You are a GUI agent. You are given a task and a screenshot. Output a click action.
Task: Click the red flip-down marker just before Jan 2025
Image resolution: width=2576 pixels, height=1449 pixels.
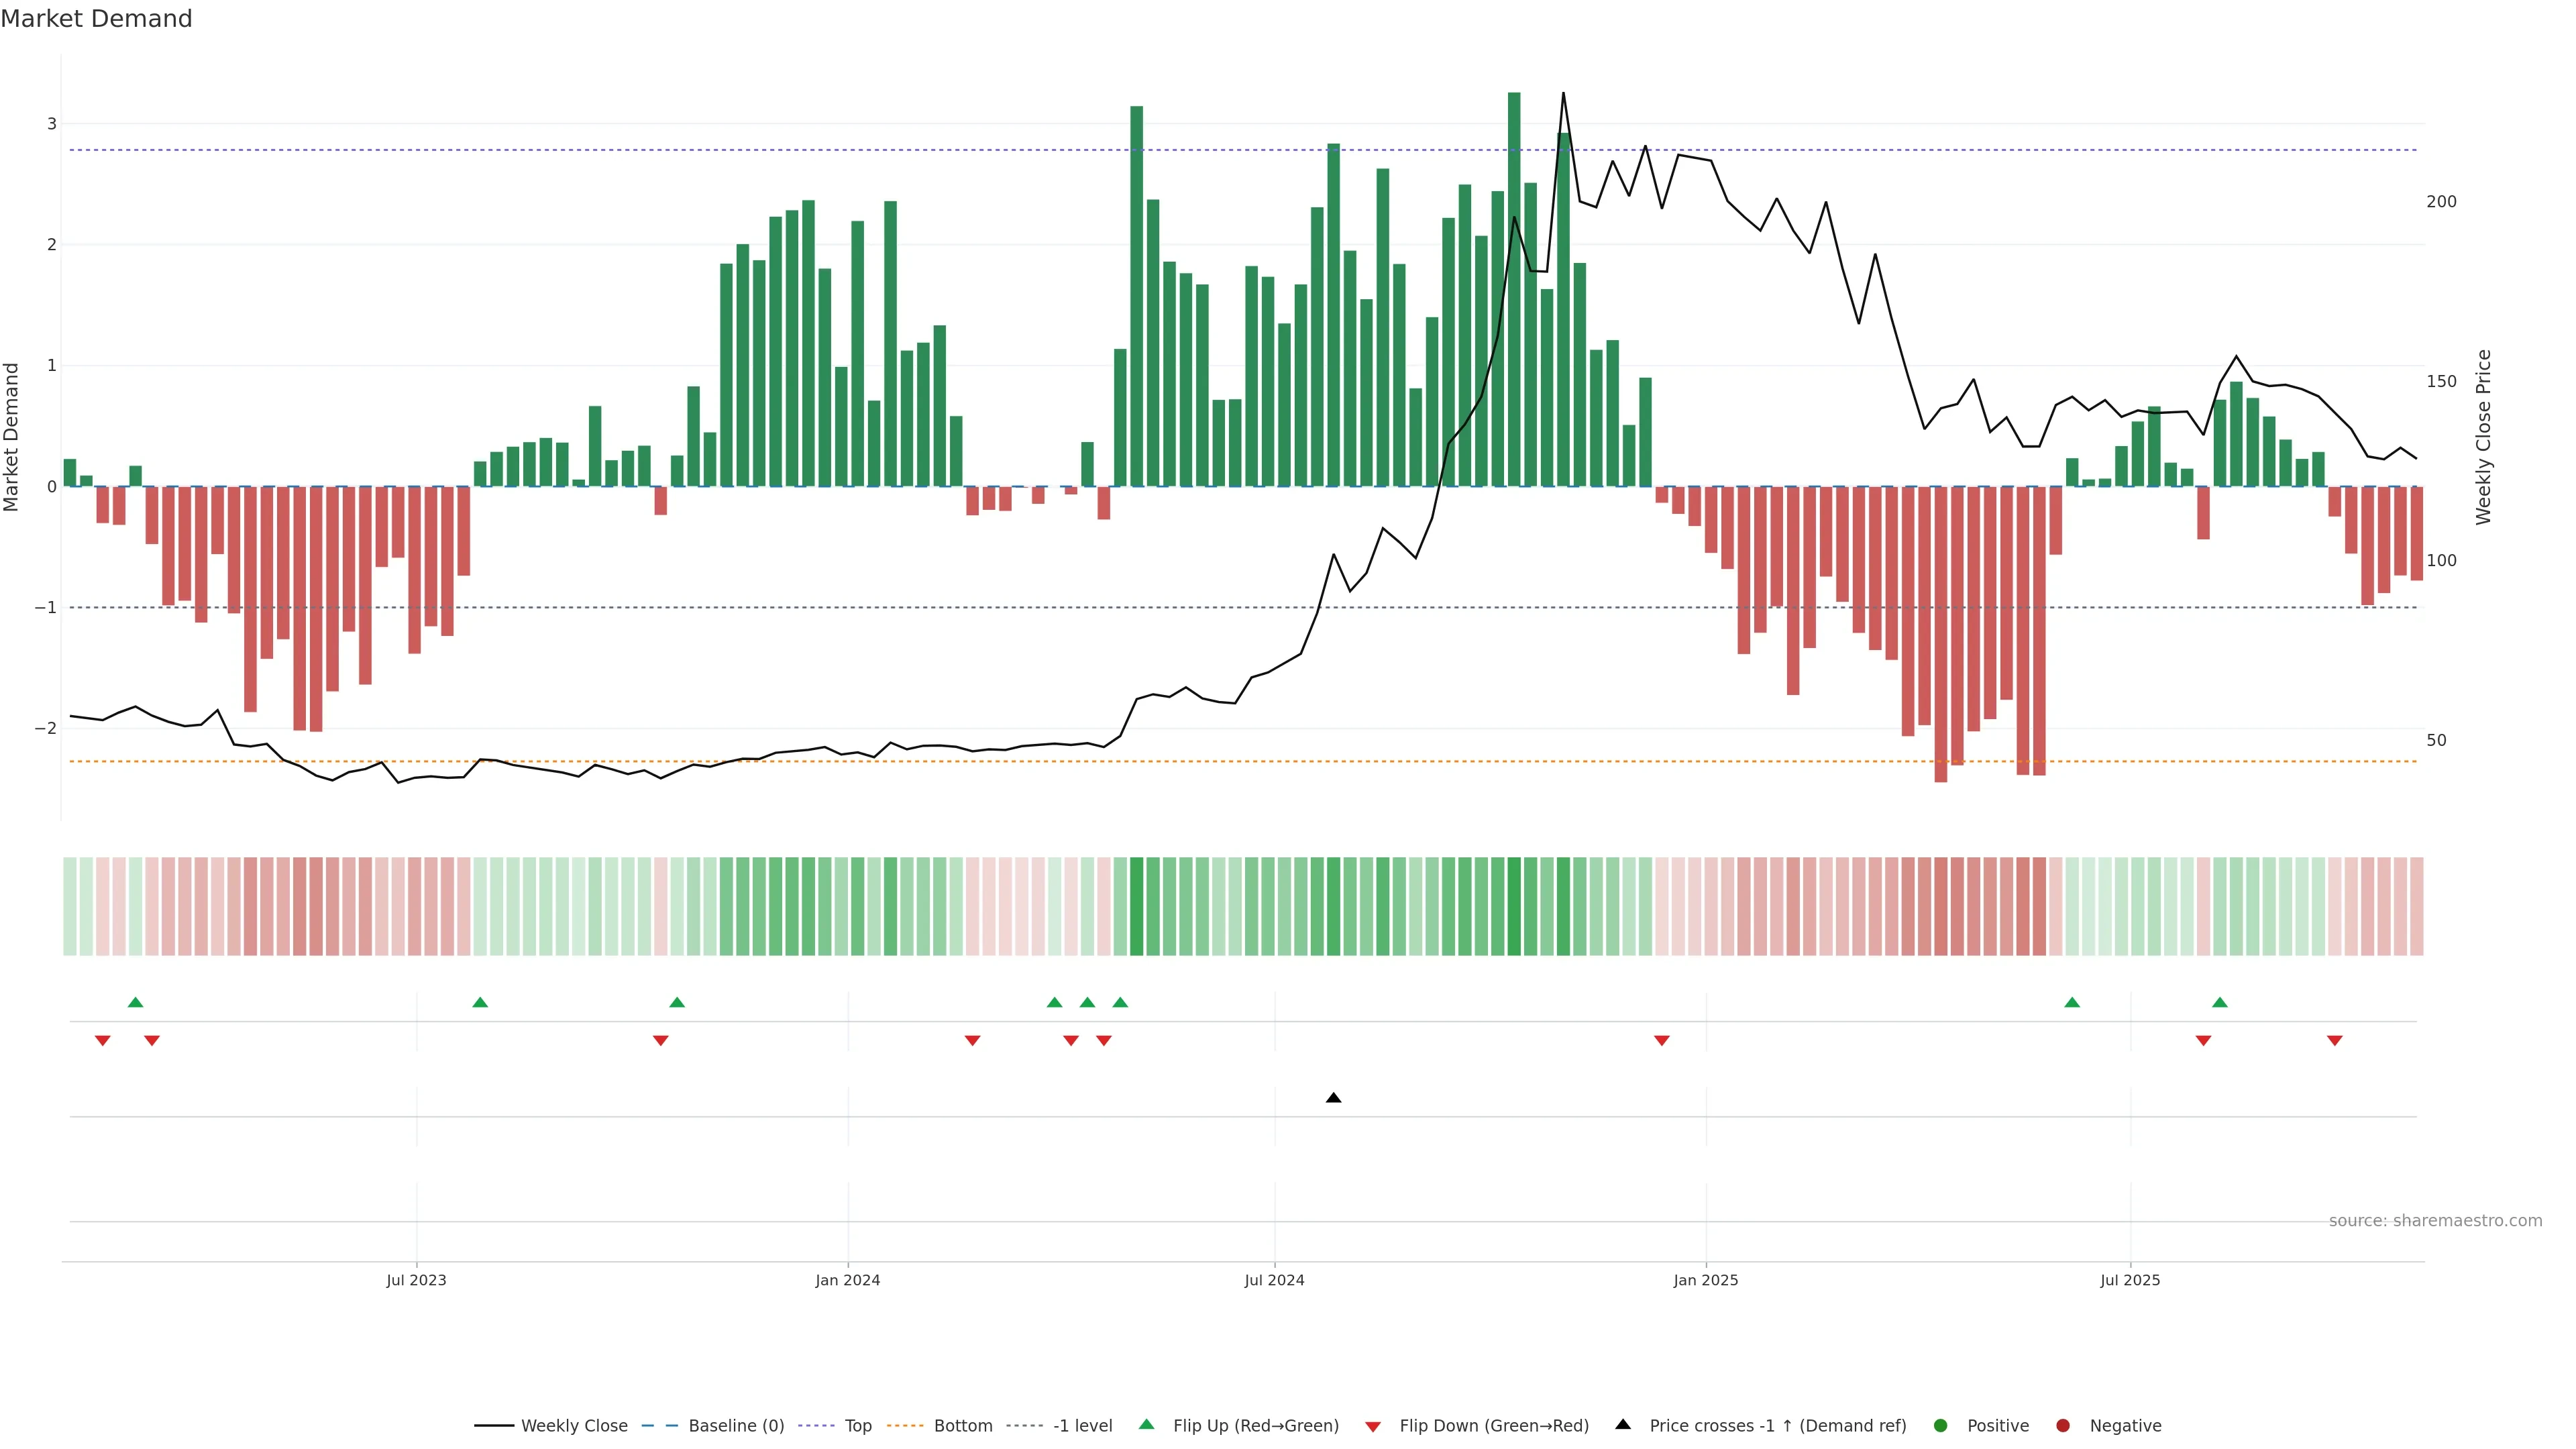click(1662, 1041)
